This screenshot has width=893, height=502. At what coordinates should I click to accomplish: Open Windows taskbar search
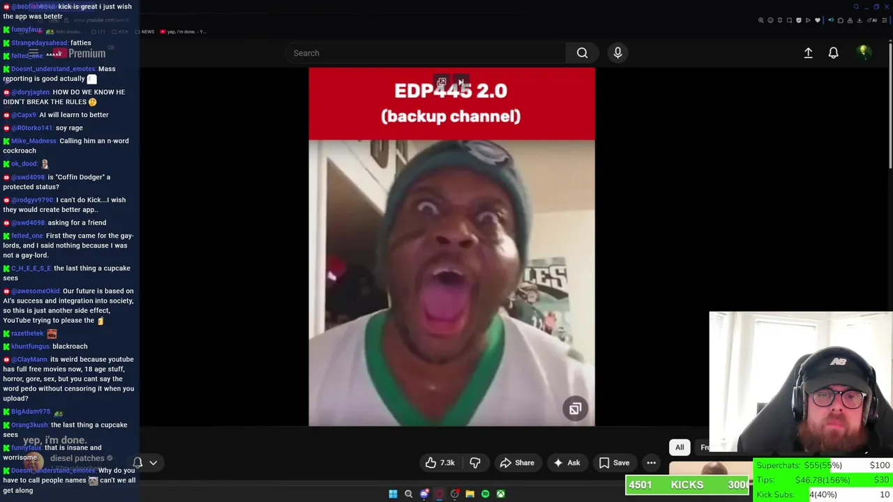coord(409,494)
